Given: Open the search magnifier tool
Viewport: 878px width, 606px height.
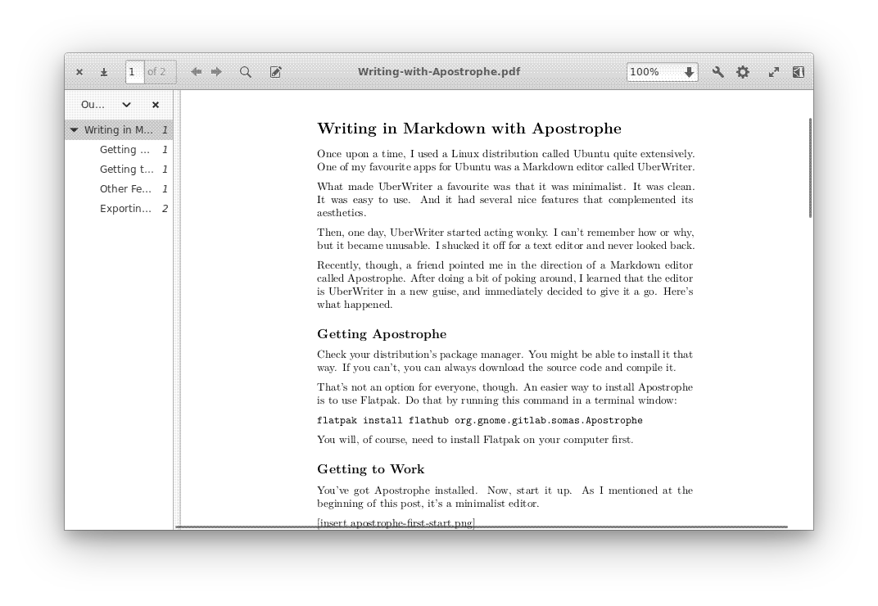Looking at the screenshot, I should 245,72.
